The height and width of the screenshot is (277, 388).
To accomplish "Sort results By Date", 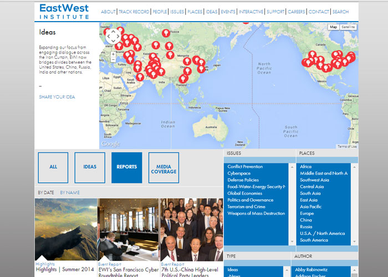I will click(x=46, y=193).
